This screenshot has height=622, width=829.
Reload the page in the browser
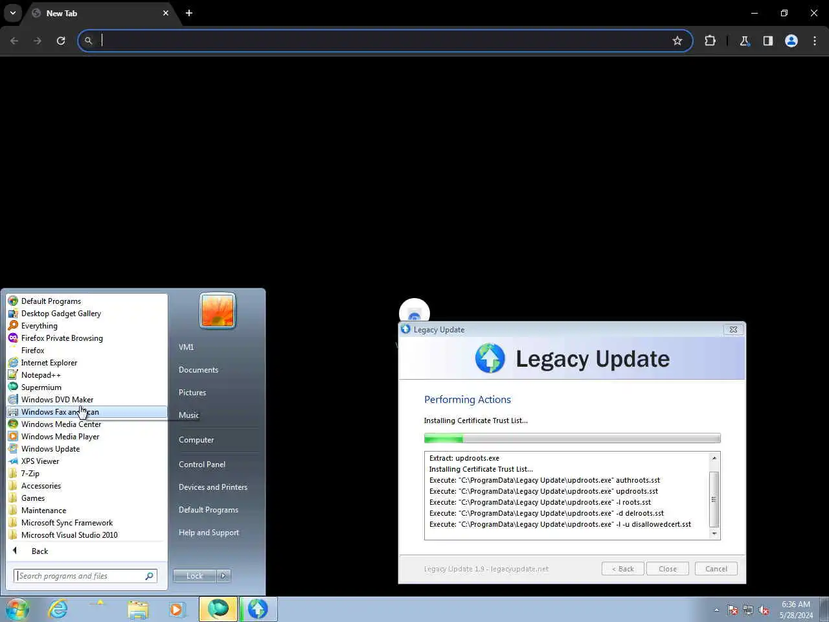click(61, 41)
